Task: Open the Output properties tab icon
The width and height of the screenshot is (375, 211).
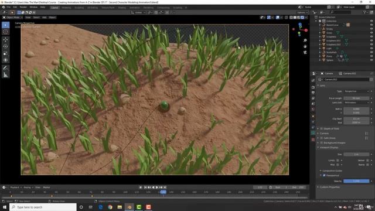Action: click(x=313, y=93)
